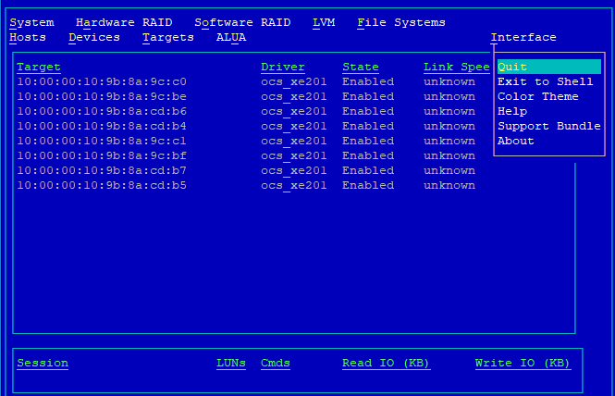Click the Session column header
Image resolution: width=615 pixels, height=396 pixels.
pyautogui.click(x=43, y=363)
